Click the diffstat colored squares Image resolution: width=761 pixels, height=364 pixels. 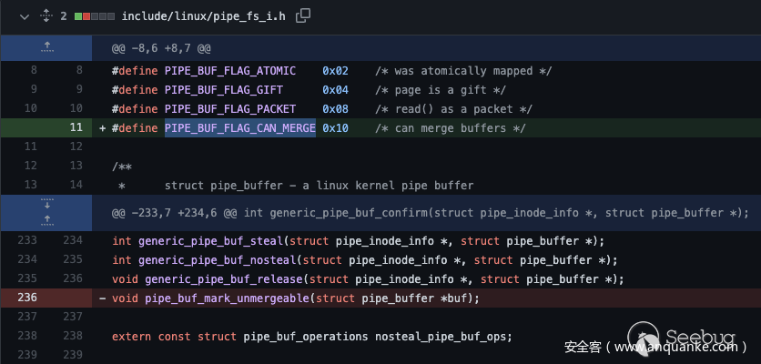point(95,15)
